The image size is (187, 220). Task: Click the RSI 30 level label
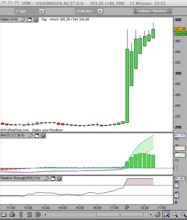click(177, 195)
